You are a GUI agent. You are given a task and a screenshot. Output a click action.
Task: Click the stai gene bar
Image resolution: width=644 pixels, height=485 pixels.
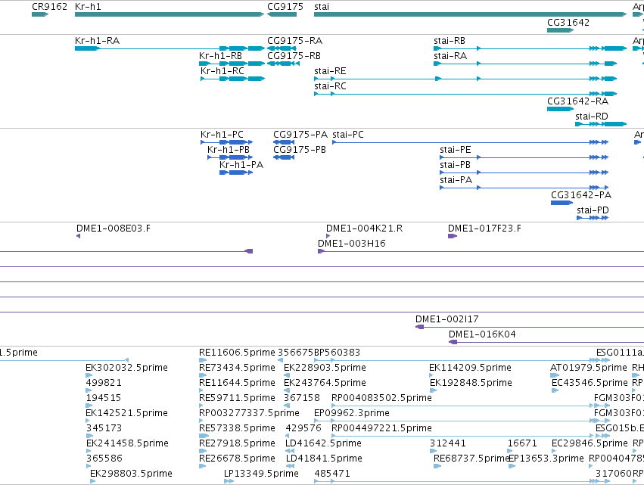point(470,14)
